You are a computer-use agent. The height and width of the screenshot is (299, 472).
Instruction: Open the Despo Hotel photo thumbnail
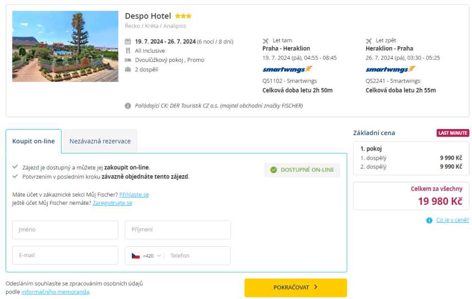[x=65, y=47]
